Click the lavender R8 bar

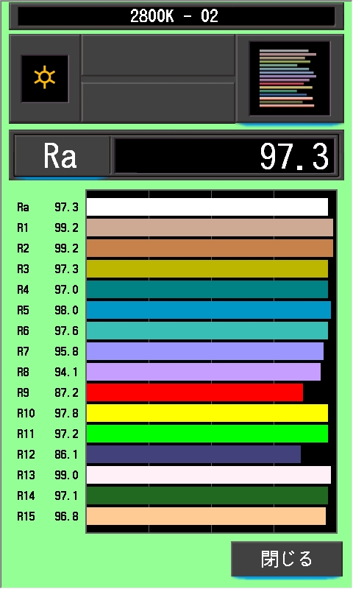pyautogui.click(x=204, y=372)
